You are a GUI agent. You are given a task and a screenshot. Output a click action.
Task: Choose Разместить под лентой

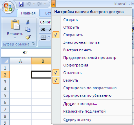pyautogui.click(x=92, y=111)
